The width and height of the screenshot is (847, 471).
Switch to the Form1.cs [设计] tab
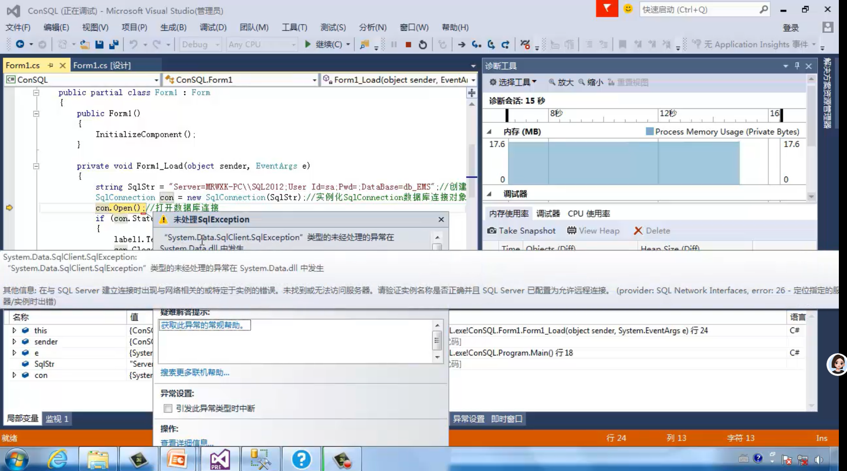pyautogui.click(x=102, y=65)
